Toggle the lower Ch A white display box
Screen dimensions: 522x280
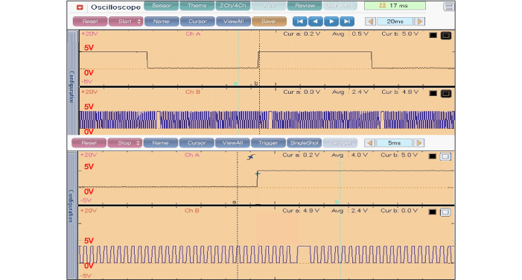click(x=445, y=156)
